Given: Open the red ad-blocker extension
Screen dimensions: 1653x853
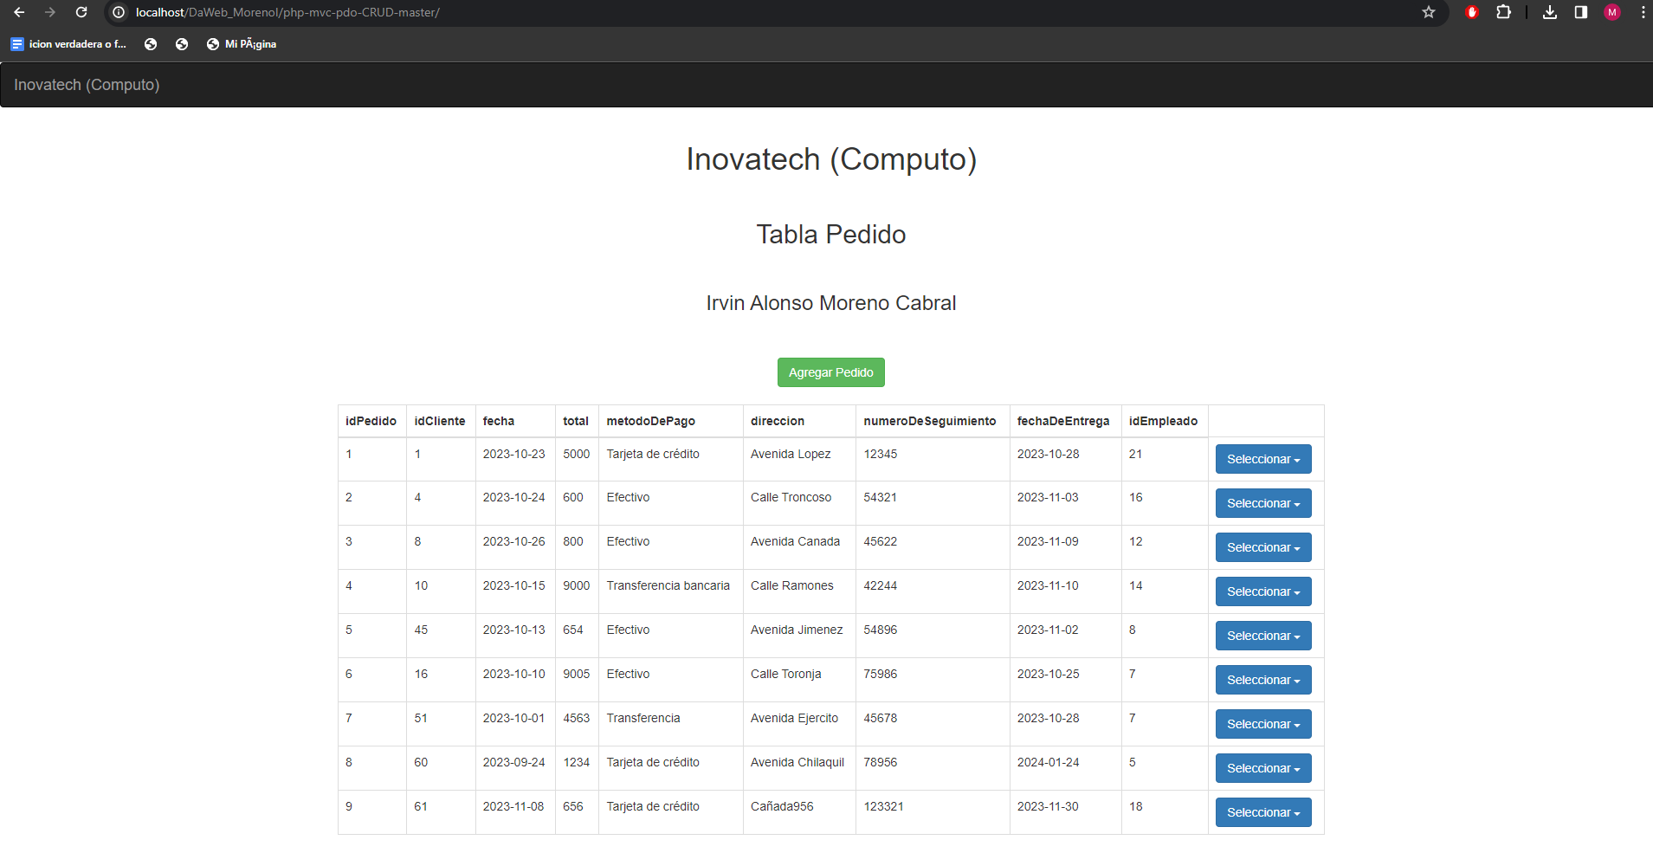Looking at the screenshot, I should point(1472,13).
